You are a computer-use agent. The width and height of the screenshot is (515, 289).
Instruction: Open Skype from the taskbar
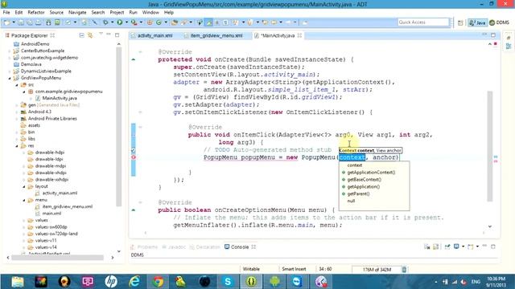[228, 282]
